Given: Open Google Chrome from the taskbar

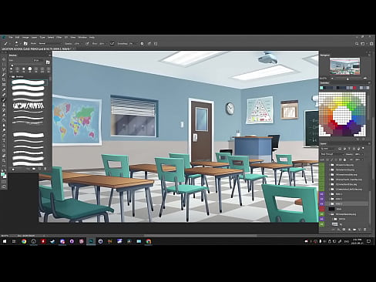Looking at the screenshot, I should pos(24,241).
